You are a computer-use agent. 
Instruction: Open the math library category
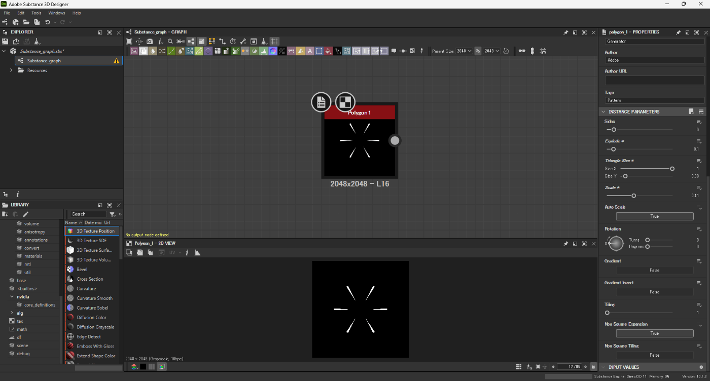pyautogui.click(x=22, y=329)
